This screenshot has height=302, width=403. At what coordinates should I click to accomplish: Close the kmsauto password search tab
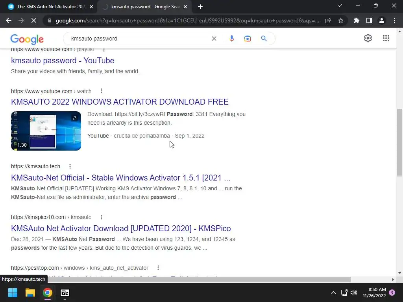[x=185, y=7]
